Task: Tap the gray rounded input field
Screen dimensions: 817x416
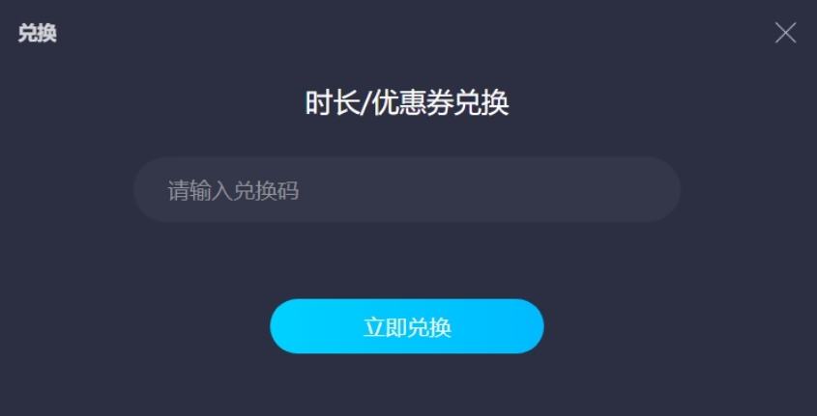Action: point(407,190)
